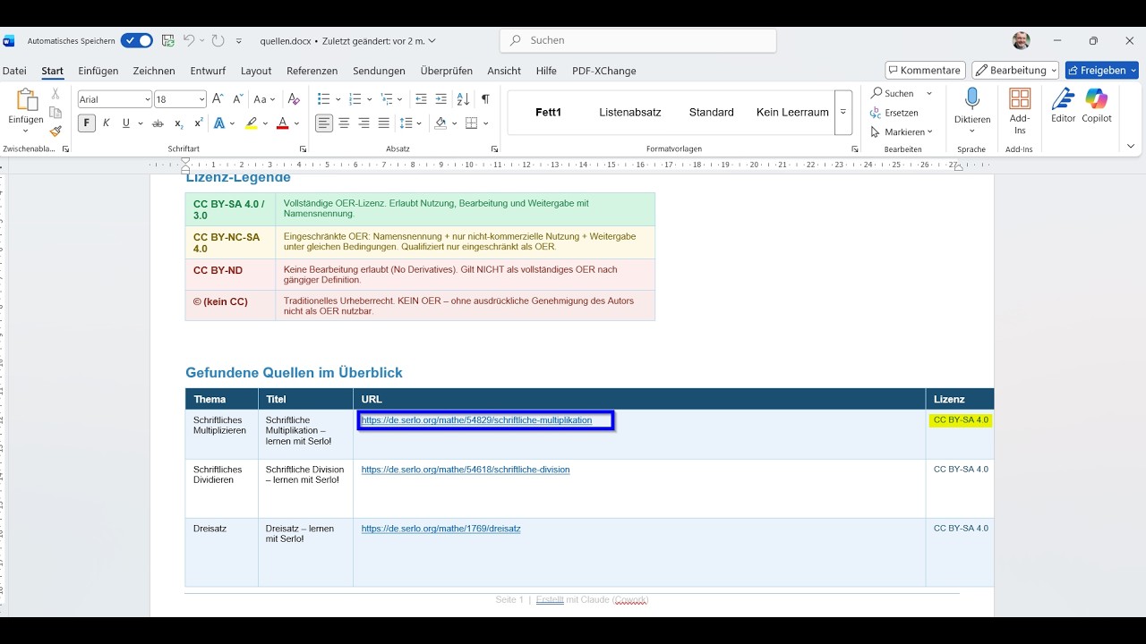Apply subscript formatting
1146x644 pixels.
[x=179, y=123]
